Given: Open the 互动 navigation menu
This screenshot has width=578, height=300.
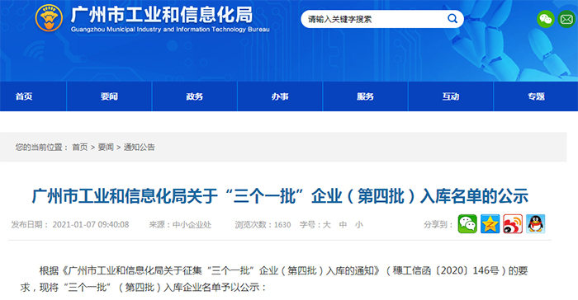Looking at the screenshot, I should (451, 96).
